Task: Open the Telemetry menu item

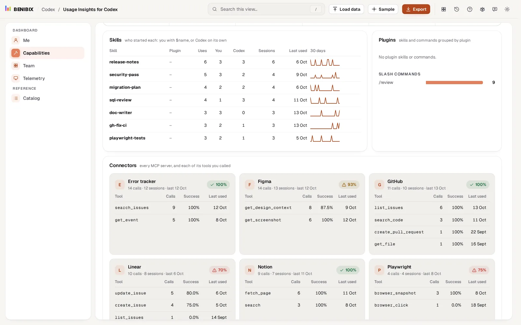Action: tap(47, 78)
